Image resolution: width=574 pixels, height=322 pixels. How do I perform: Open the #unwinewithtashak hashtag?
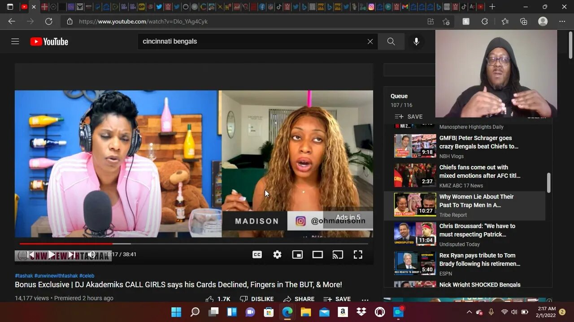[x=56, y=276]
